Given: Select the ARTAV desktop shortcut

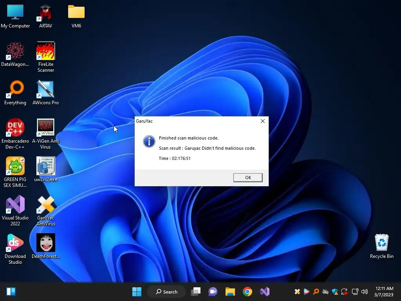Looking at the screenshot, I should 45,16.
